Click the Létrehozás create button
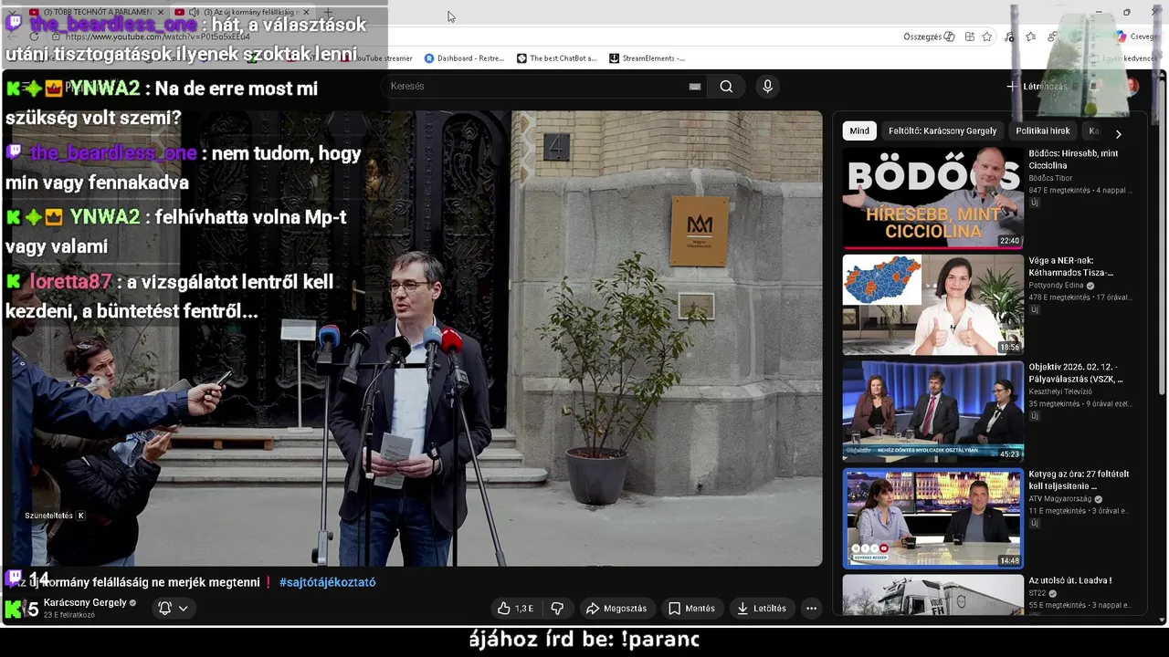The height and width of the screenshot is (657, 1169). [1037, 87]
